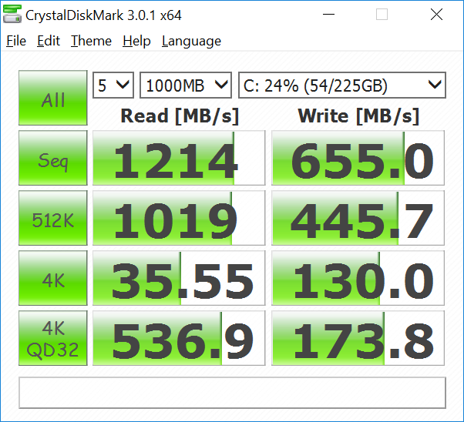Run all benchmarks with the All button
The width and height of the screenshot is (464, 422).
pos(53,98)
